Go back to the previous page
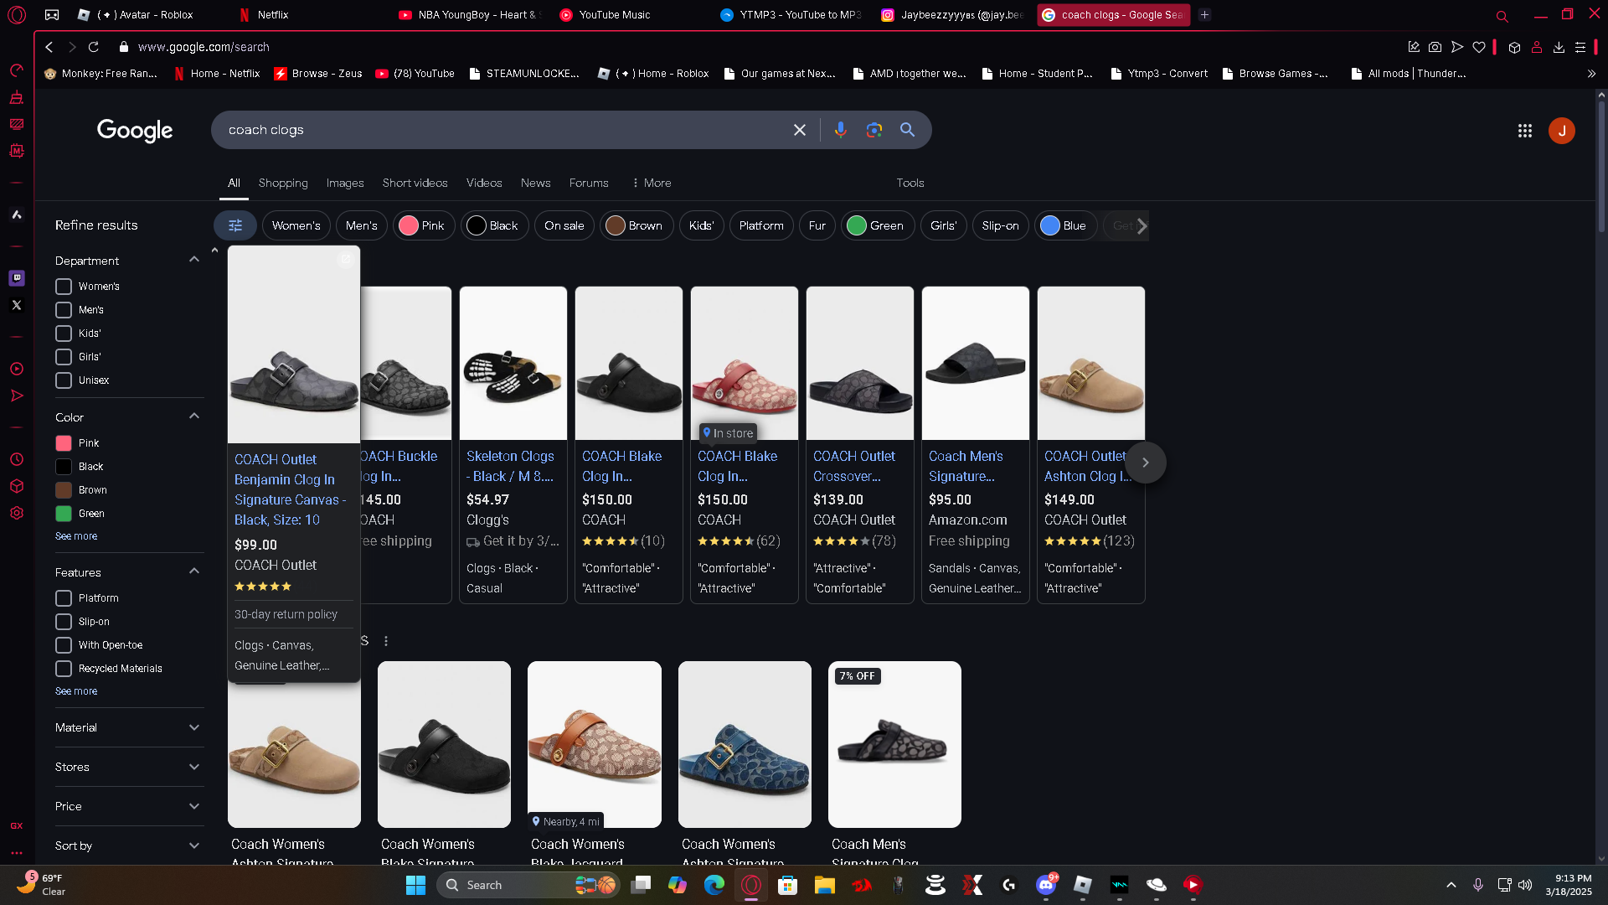 [x=49, y=47]
